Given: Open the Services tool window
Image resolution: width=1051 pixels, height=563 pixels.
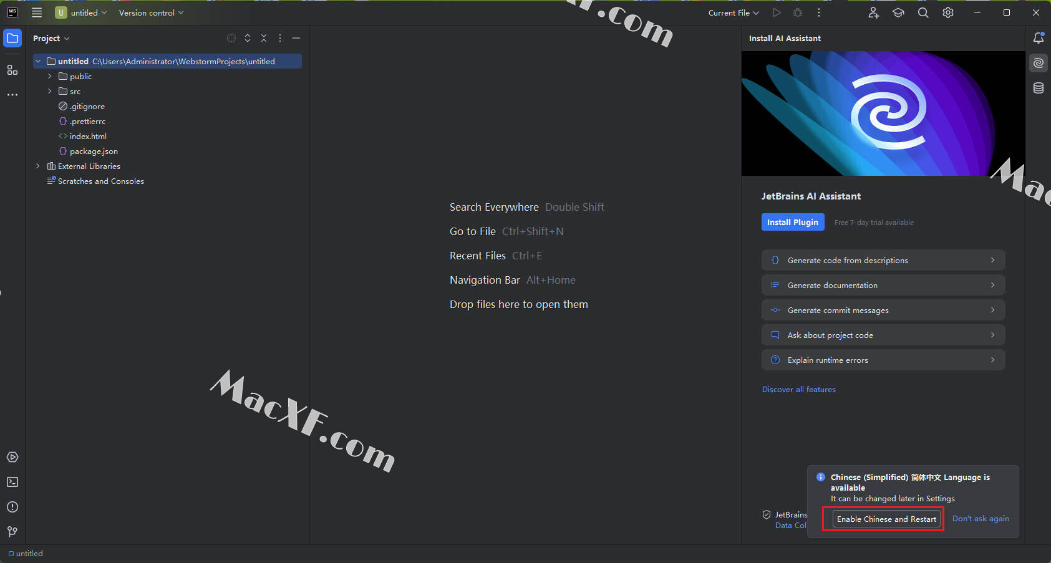Looking at the screenshot, I should pyautogui.click(x=12, y=457).
